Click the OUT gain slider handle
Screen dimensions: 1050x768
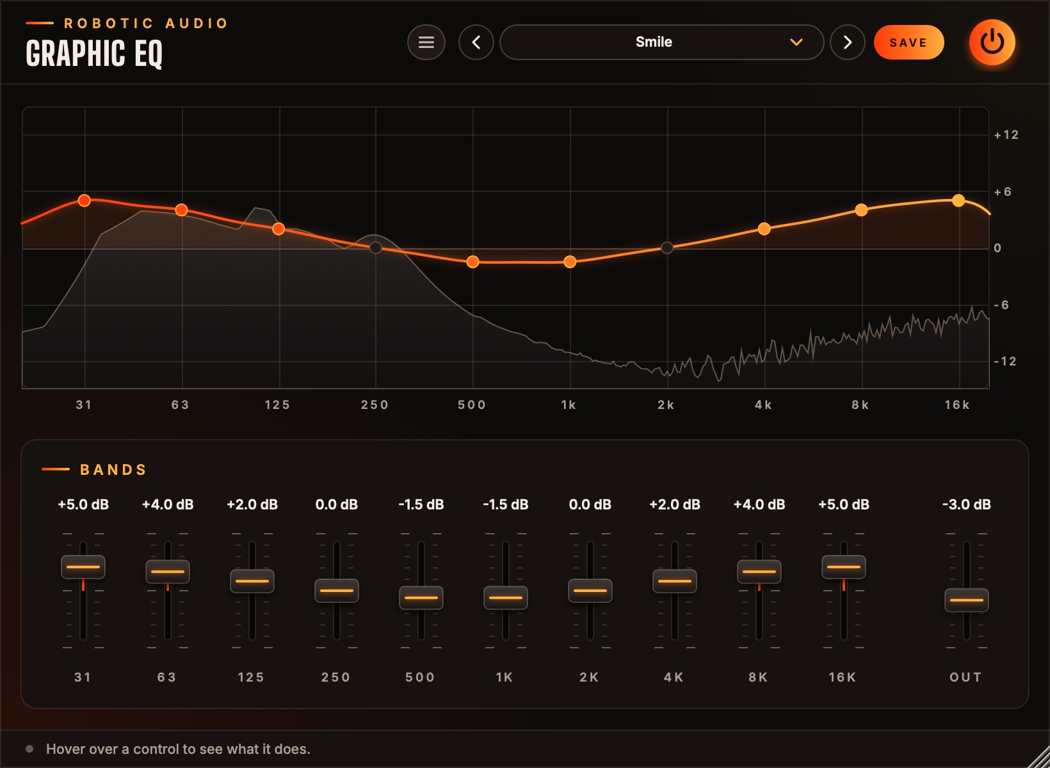point(967,600)
